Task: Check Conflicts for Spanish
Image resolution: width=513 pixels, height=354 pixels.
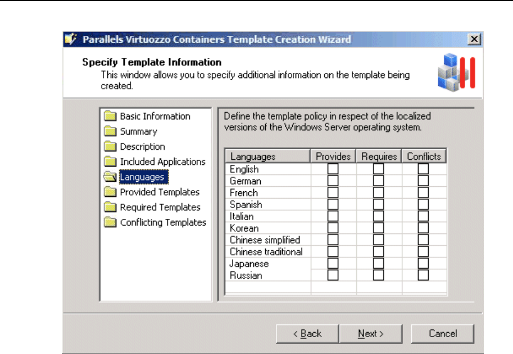Action: click(423, 204)
